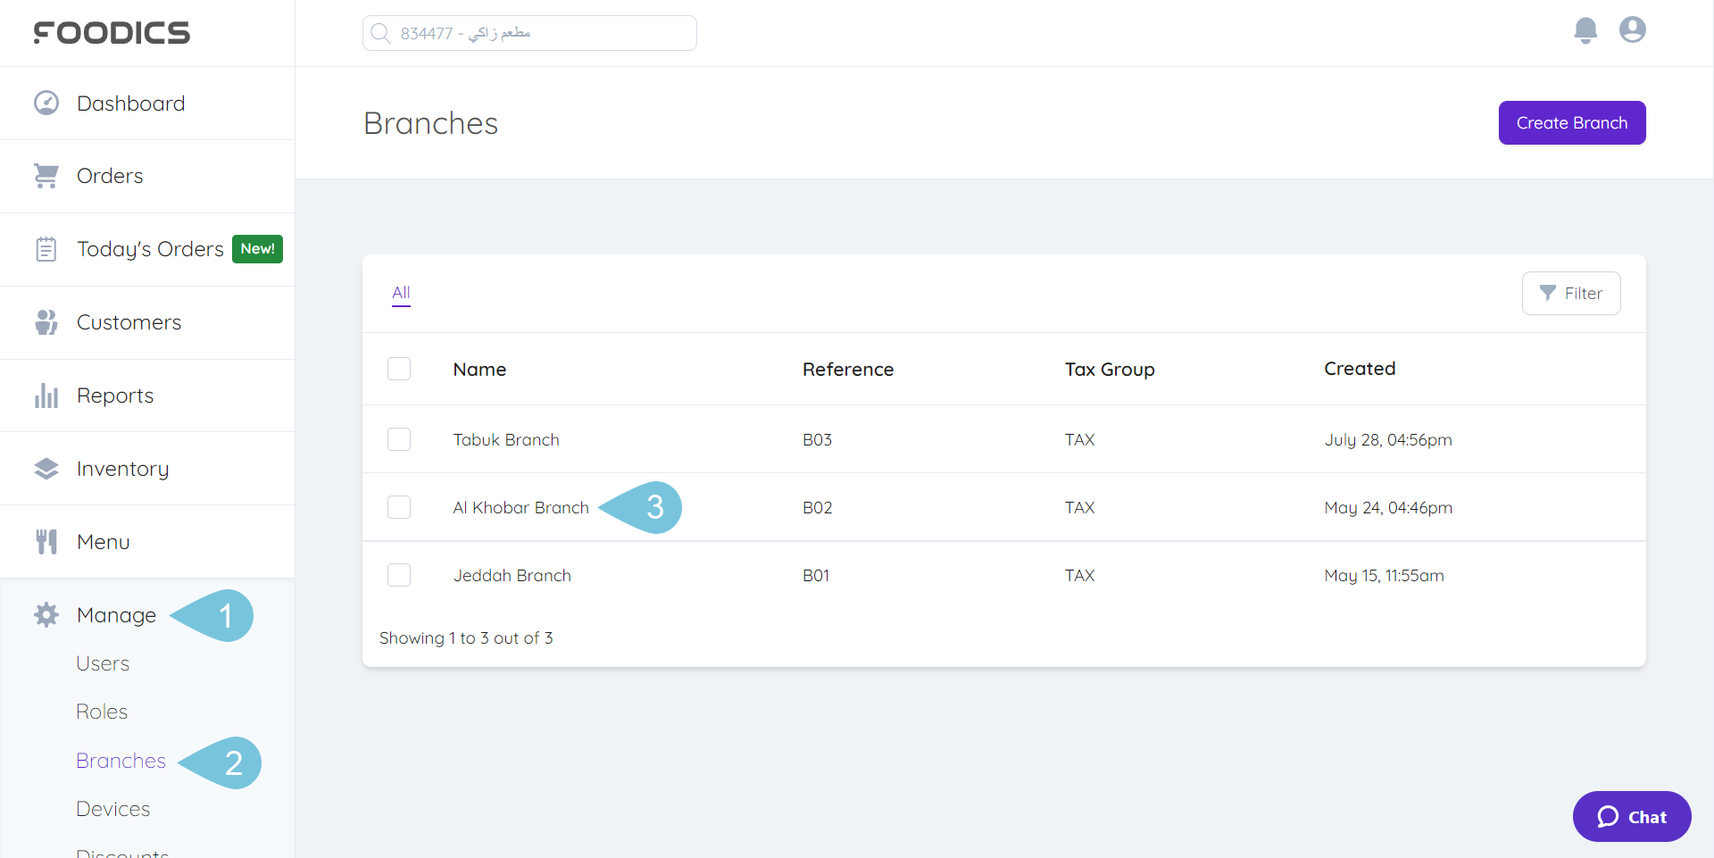Open Today's Orders via the clipboard icon

46,248
